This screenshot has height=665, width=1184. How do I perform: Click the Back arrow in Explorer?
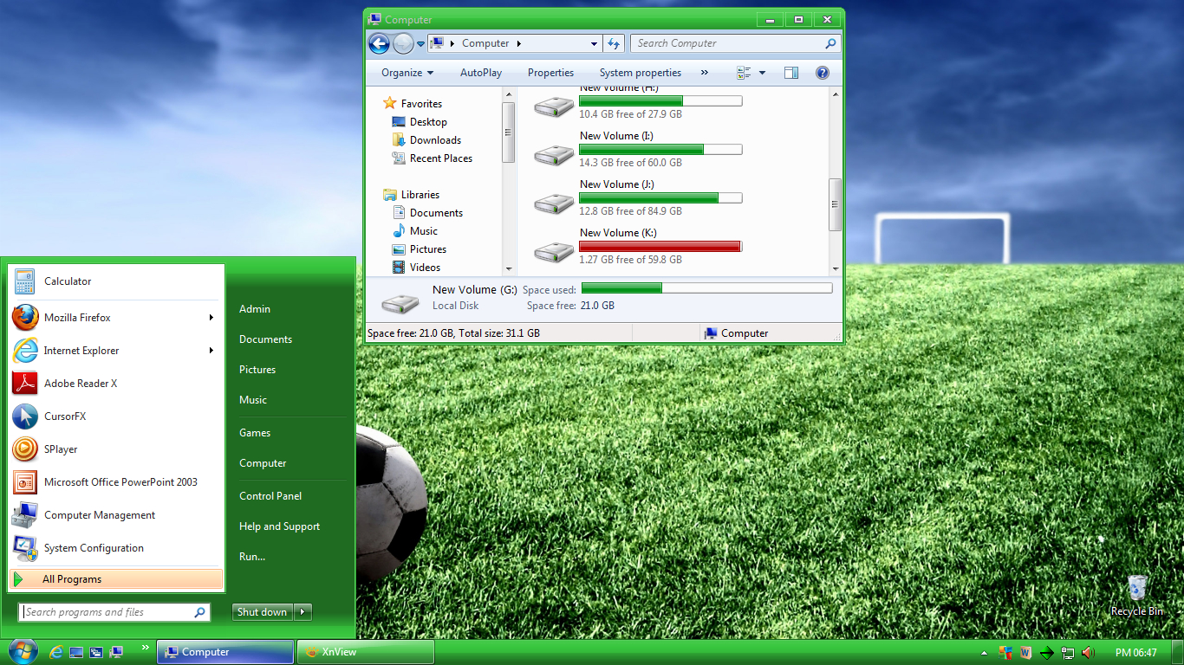tap(379, 43)
